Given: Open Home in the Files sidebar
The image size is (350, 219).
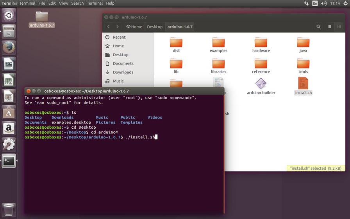Looking at the screenshot, I should [128, 46].
